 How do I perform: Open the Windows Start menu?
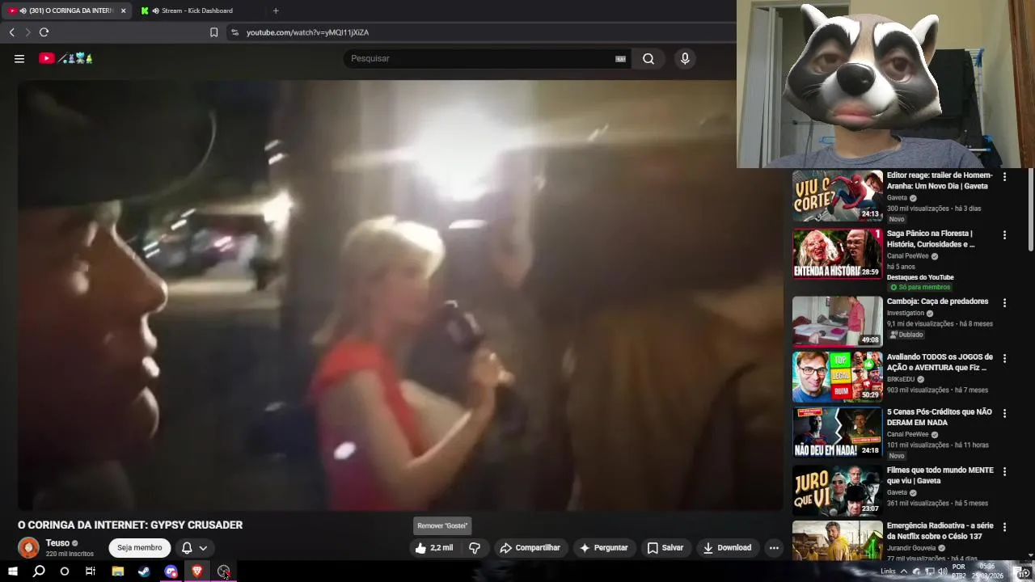(12, 571)
